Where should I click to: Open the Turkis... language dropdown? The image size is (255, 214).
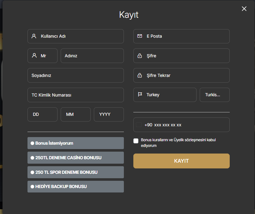pos(215,95)
